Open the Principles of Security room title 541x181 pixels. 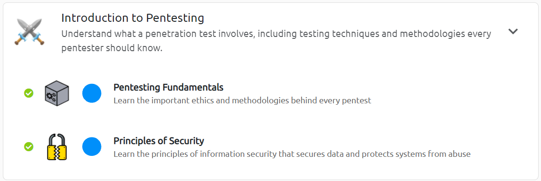(x=159, y=141)
